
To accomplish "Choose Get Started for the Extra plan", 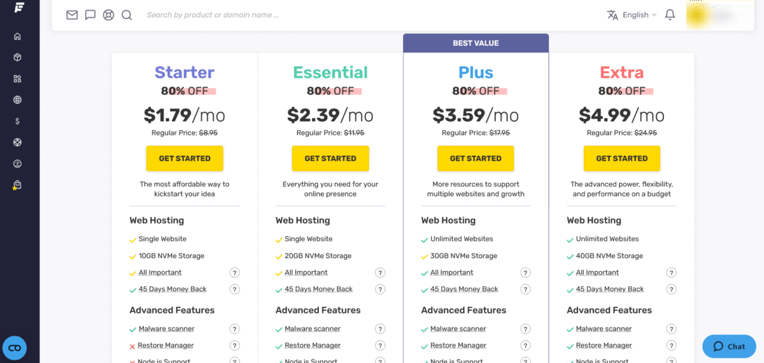I will [621, 158].
